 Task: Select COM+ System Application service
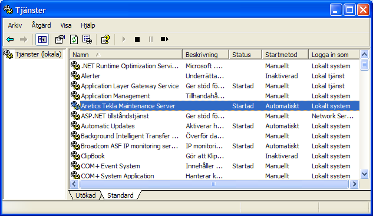117,176
